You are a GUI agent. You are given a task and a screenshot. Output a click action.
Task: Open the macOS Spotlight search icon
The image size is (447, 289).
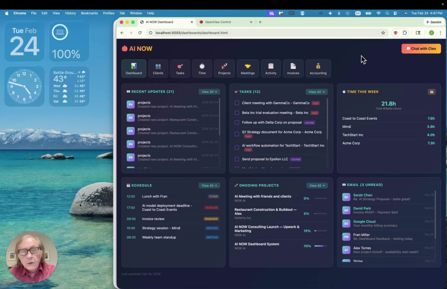387,13
